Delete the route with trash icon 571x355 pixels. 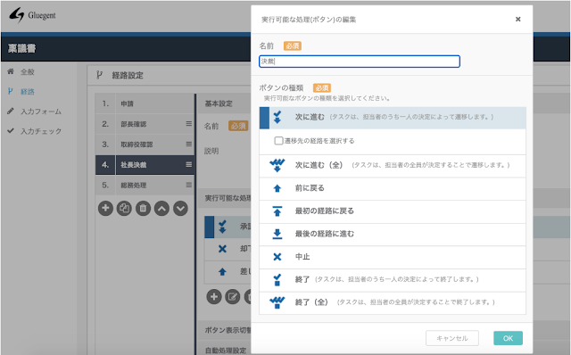[143, 209]
